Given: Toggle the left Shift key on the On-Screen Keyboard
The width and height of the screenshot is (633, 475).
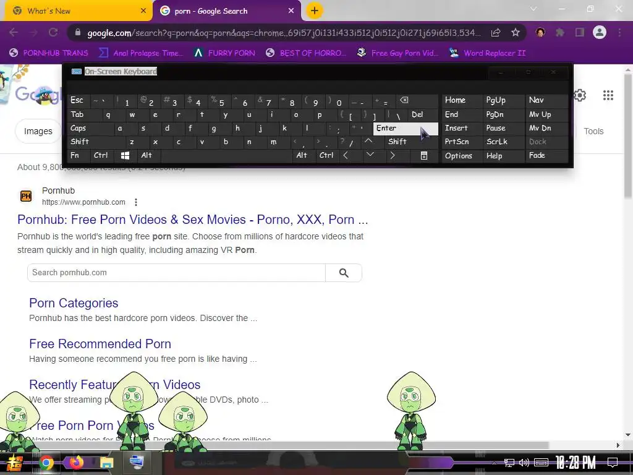Looking at the screenshot, I should tap(96, 142).
